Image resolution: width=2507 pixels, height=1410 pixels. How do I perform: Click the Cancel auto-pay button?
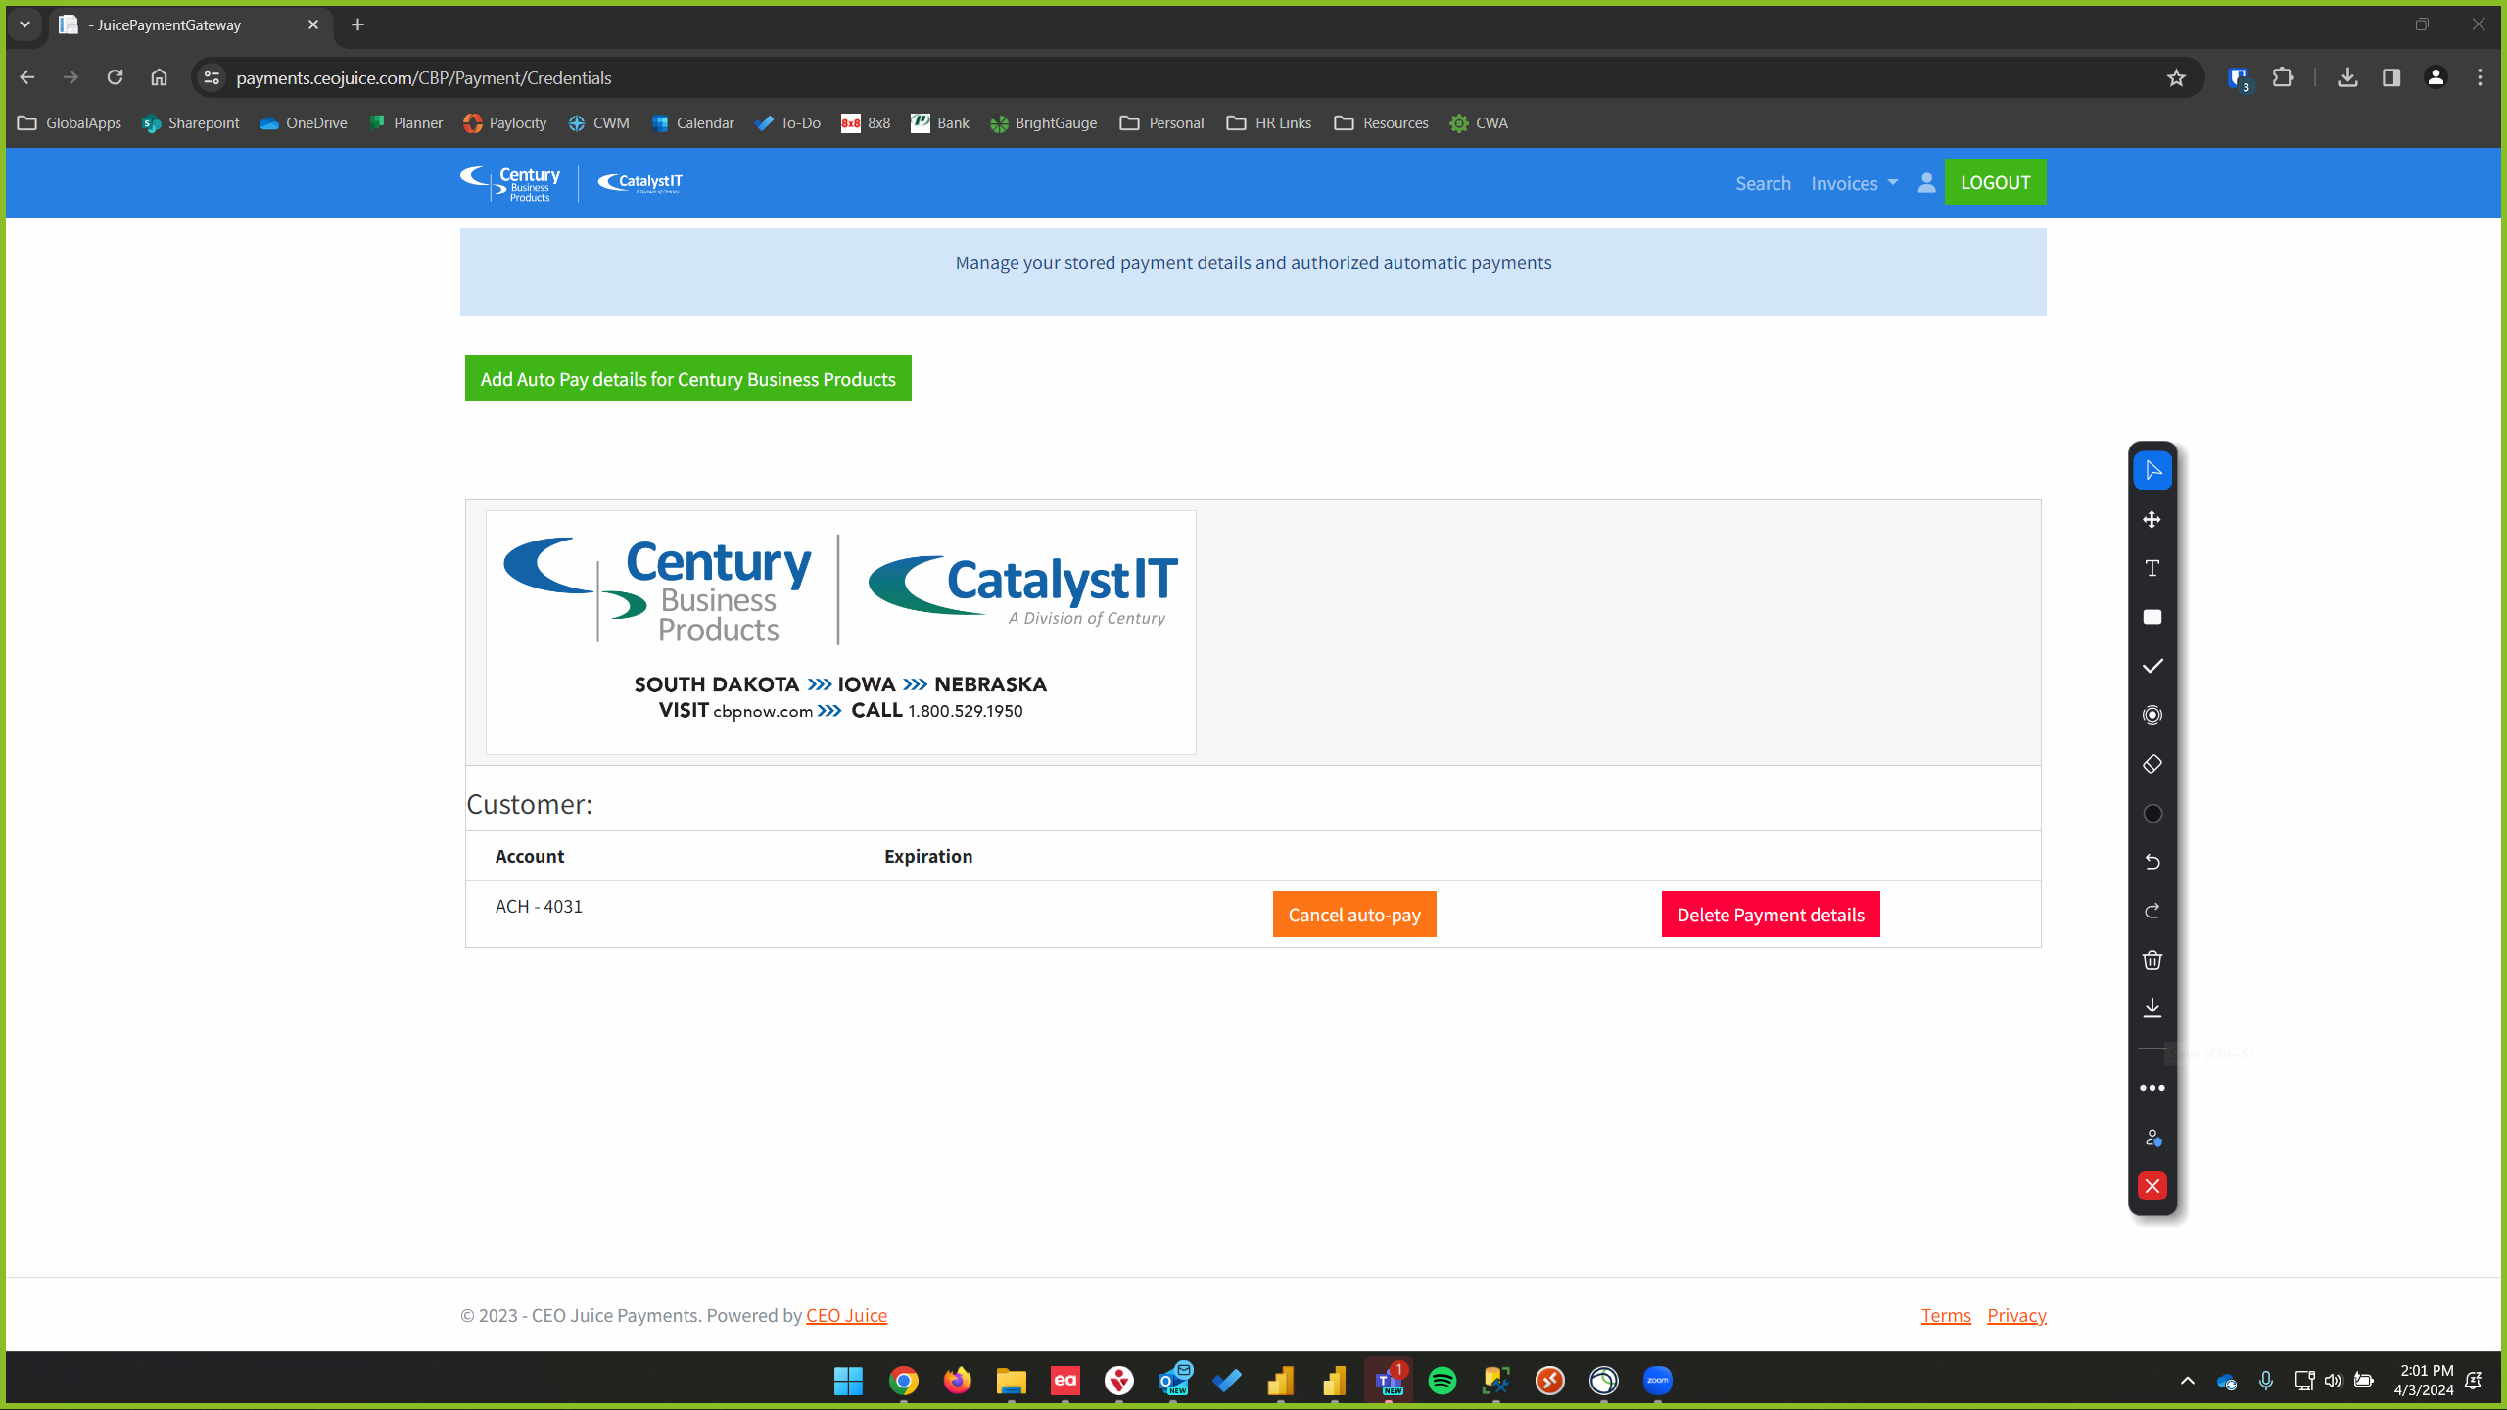1353,914
